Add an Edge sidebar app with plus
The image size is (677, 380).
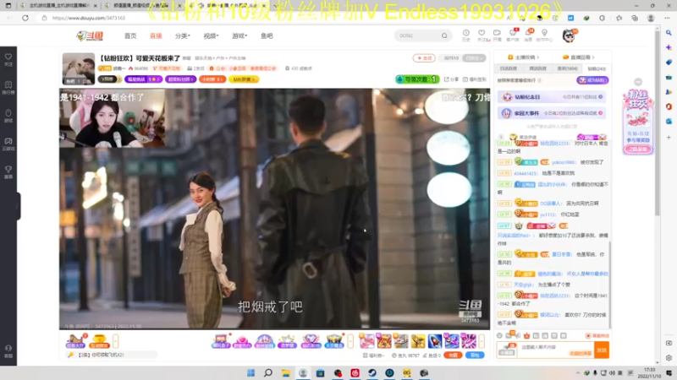pos(669,138)
